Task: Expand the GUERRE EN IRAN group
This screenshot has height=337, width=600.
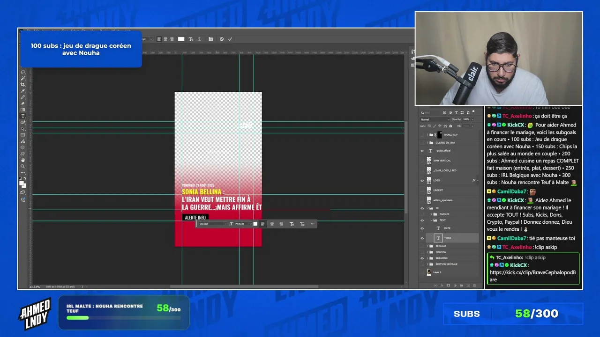Action: pyautogui.click(x=427, y=143)
